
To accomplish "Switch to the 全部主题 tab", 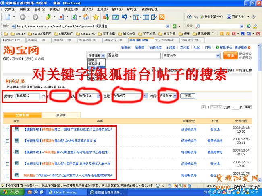I will [x=22, y=115].
